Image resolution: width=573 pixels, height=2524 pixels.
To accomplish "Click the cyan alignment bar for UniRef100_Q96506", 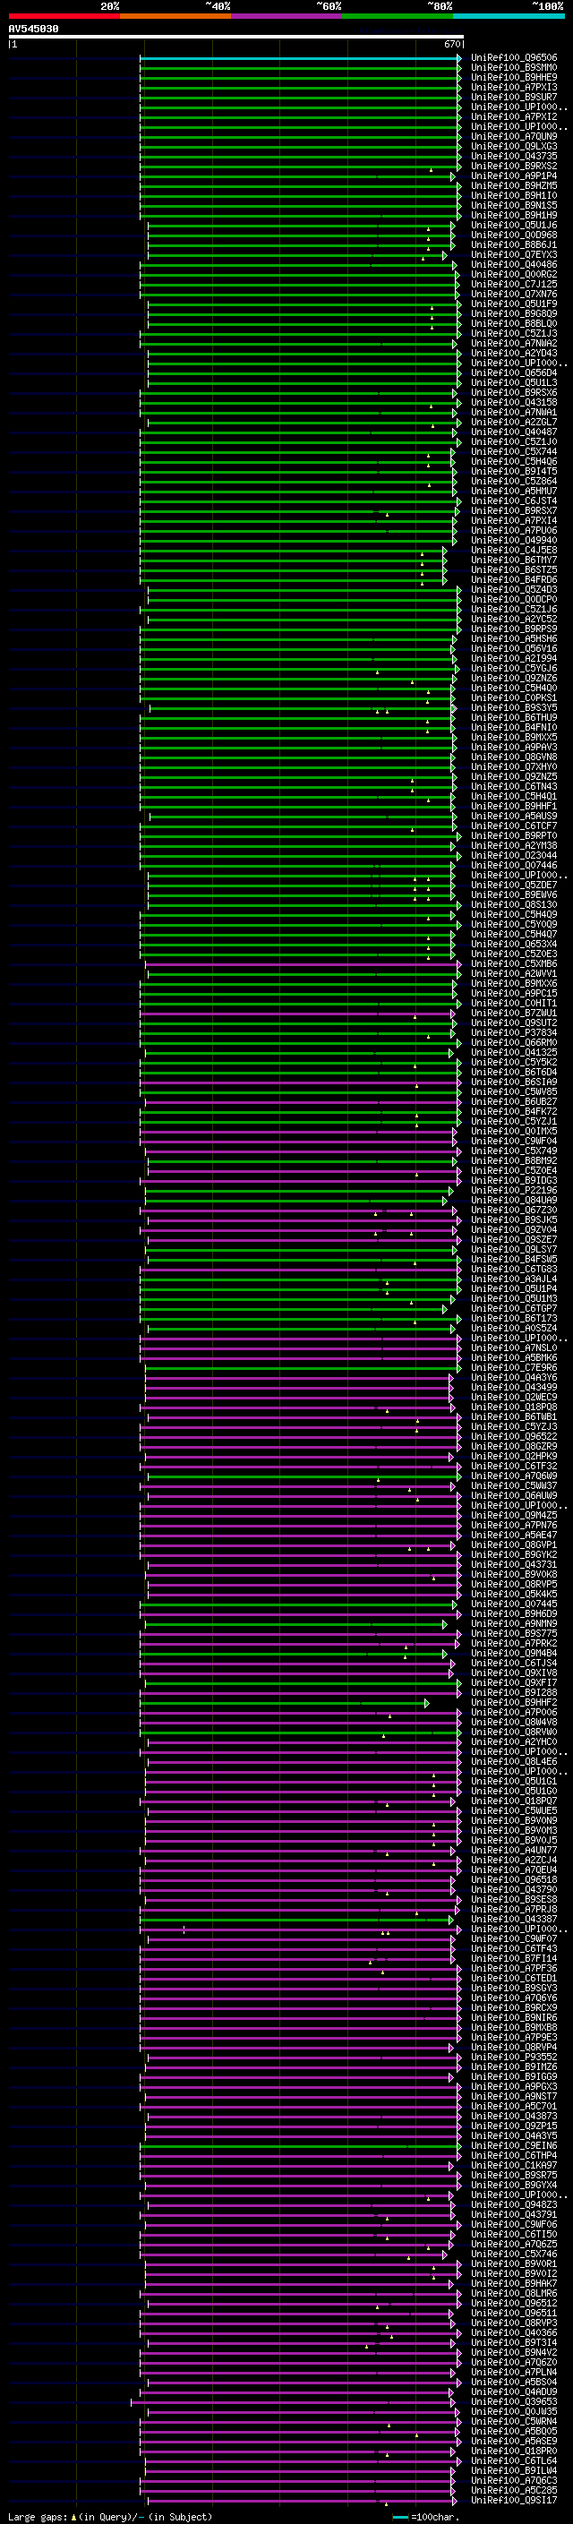I will tap(300, 58).
